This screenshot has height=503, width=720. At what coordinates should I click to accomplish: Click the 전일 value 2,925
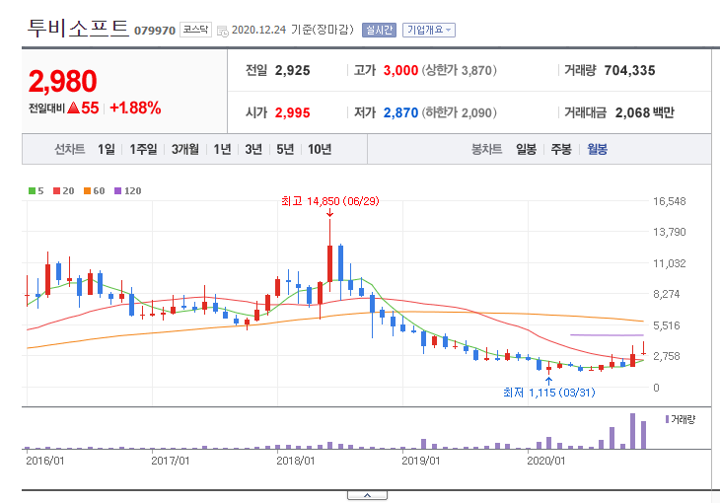click(x=293, y=70)
